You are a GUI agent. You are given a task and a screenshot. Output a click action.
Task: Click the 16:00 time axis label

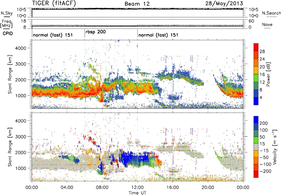(172, 188)
